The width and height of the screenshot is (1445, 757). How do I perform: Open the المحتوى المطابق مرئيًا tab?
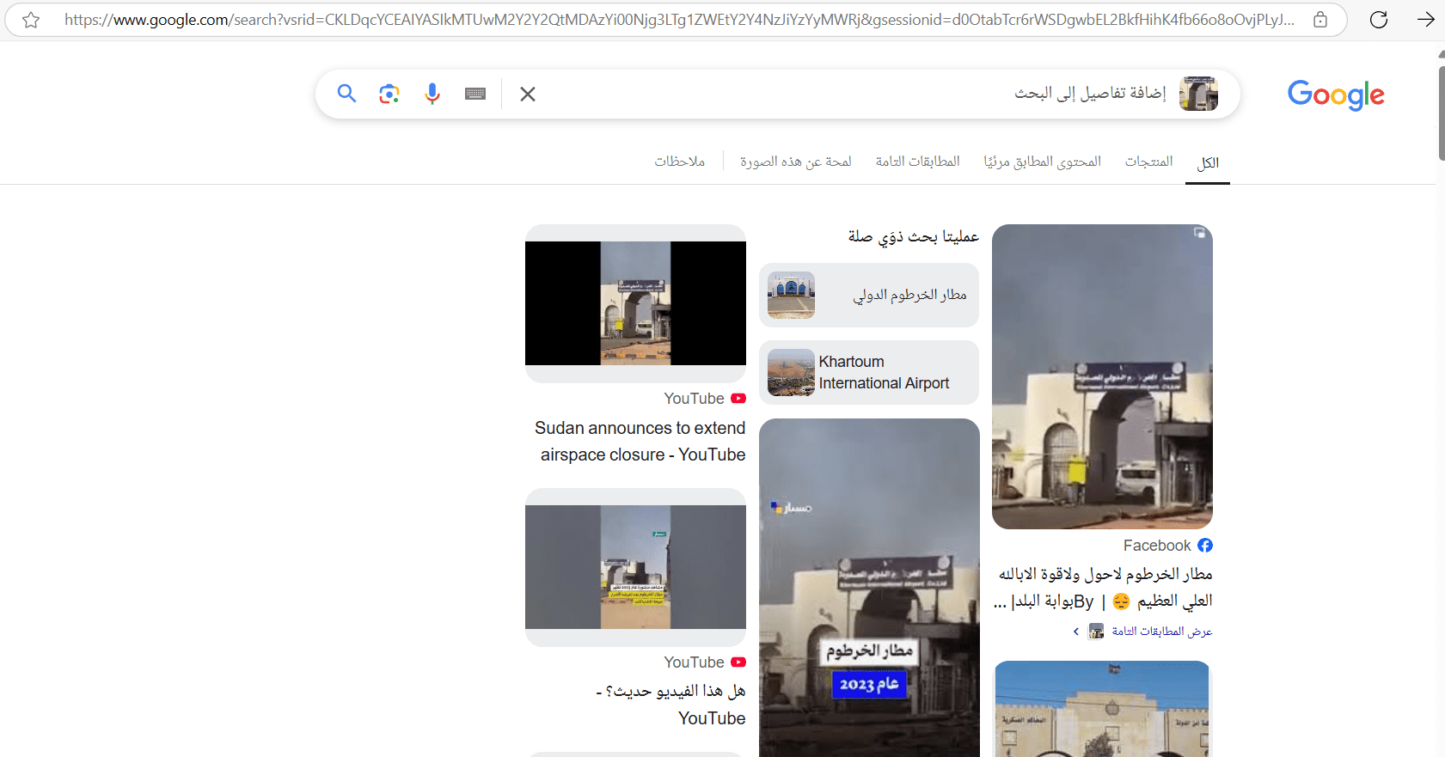[x=1043, y=162]
